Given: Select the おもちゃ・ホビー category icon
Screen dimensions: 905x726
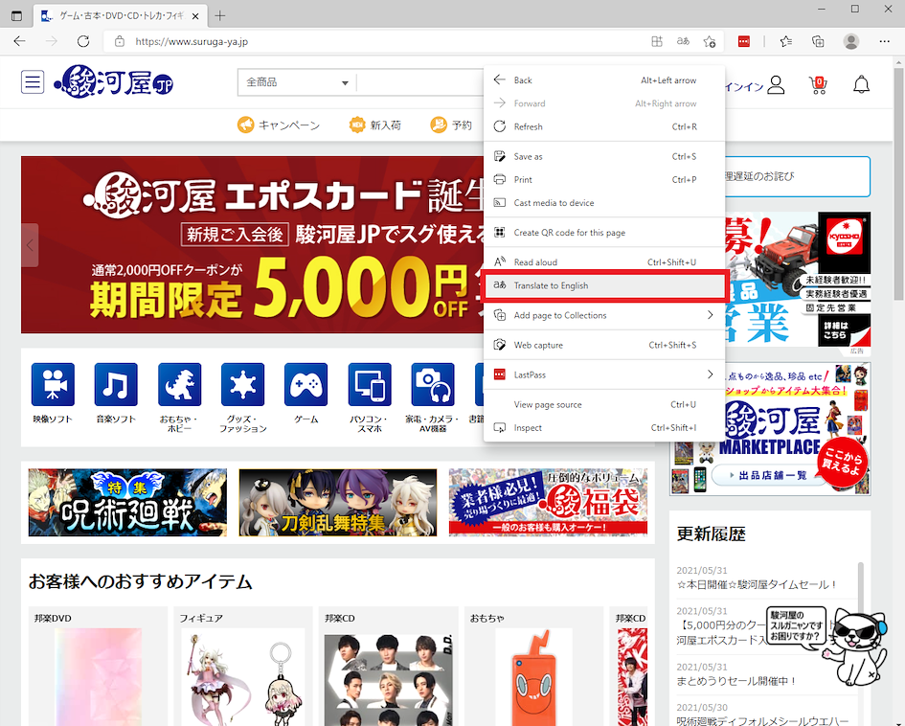Looking at the screenshot, I should 179,384.
